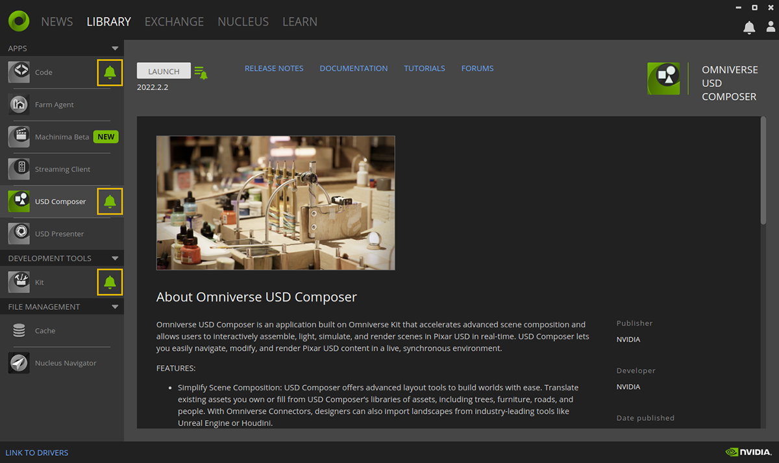Switch to the NUCLEUS tab
Viewport: 779px width, 463px height.
coord(243,21)
